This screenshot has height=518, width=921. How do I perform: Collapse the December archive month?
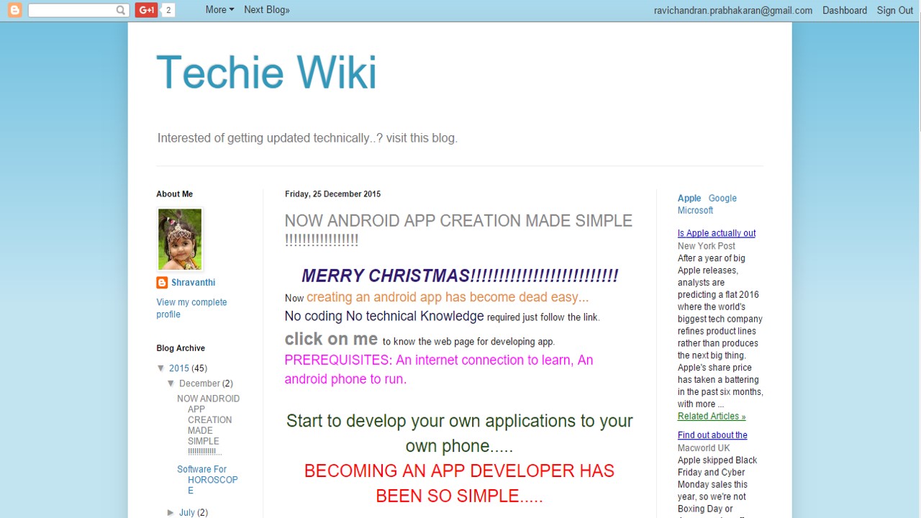[x=171, y=383]
